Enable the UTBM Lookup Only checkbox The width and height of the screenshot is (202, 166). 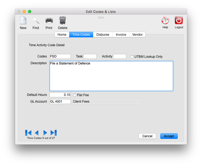click(132, 57)
